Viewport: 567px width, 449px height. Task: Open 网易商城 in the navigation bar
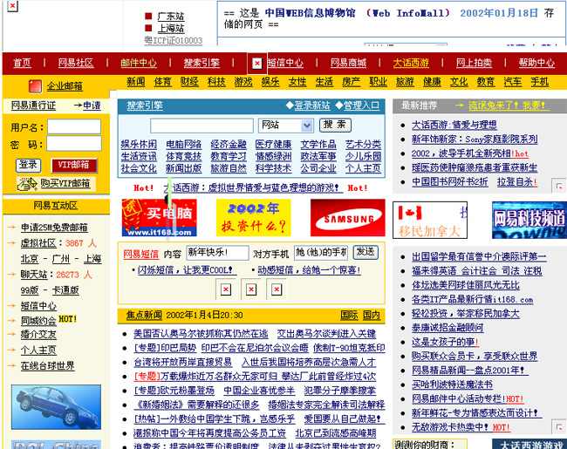(348, 63)
